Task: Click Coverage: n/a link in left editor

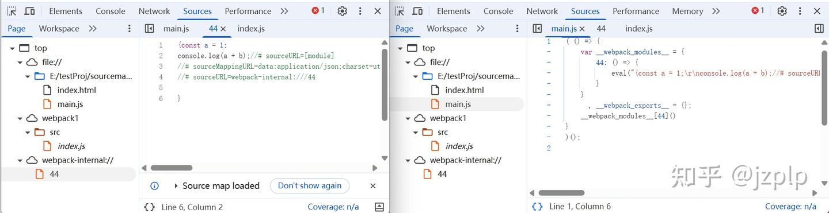Action: (x=333, y=207)
